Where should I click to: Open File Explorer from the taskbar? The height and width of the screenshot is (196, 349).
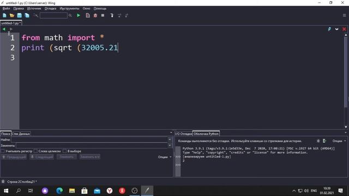(x=72, y=191)
